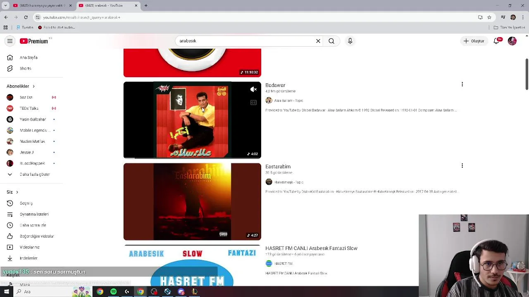Screen dimensions: 529x297
Task: Open the browser apps grid shortcut
Action: point(5,28)
